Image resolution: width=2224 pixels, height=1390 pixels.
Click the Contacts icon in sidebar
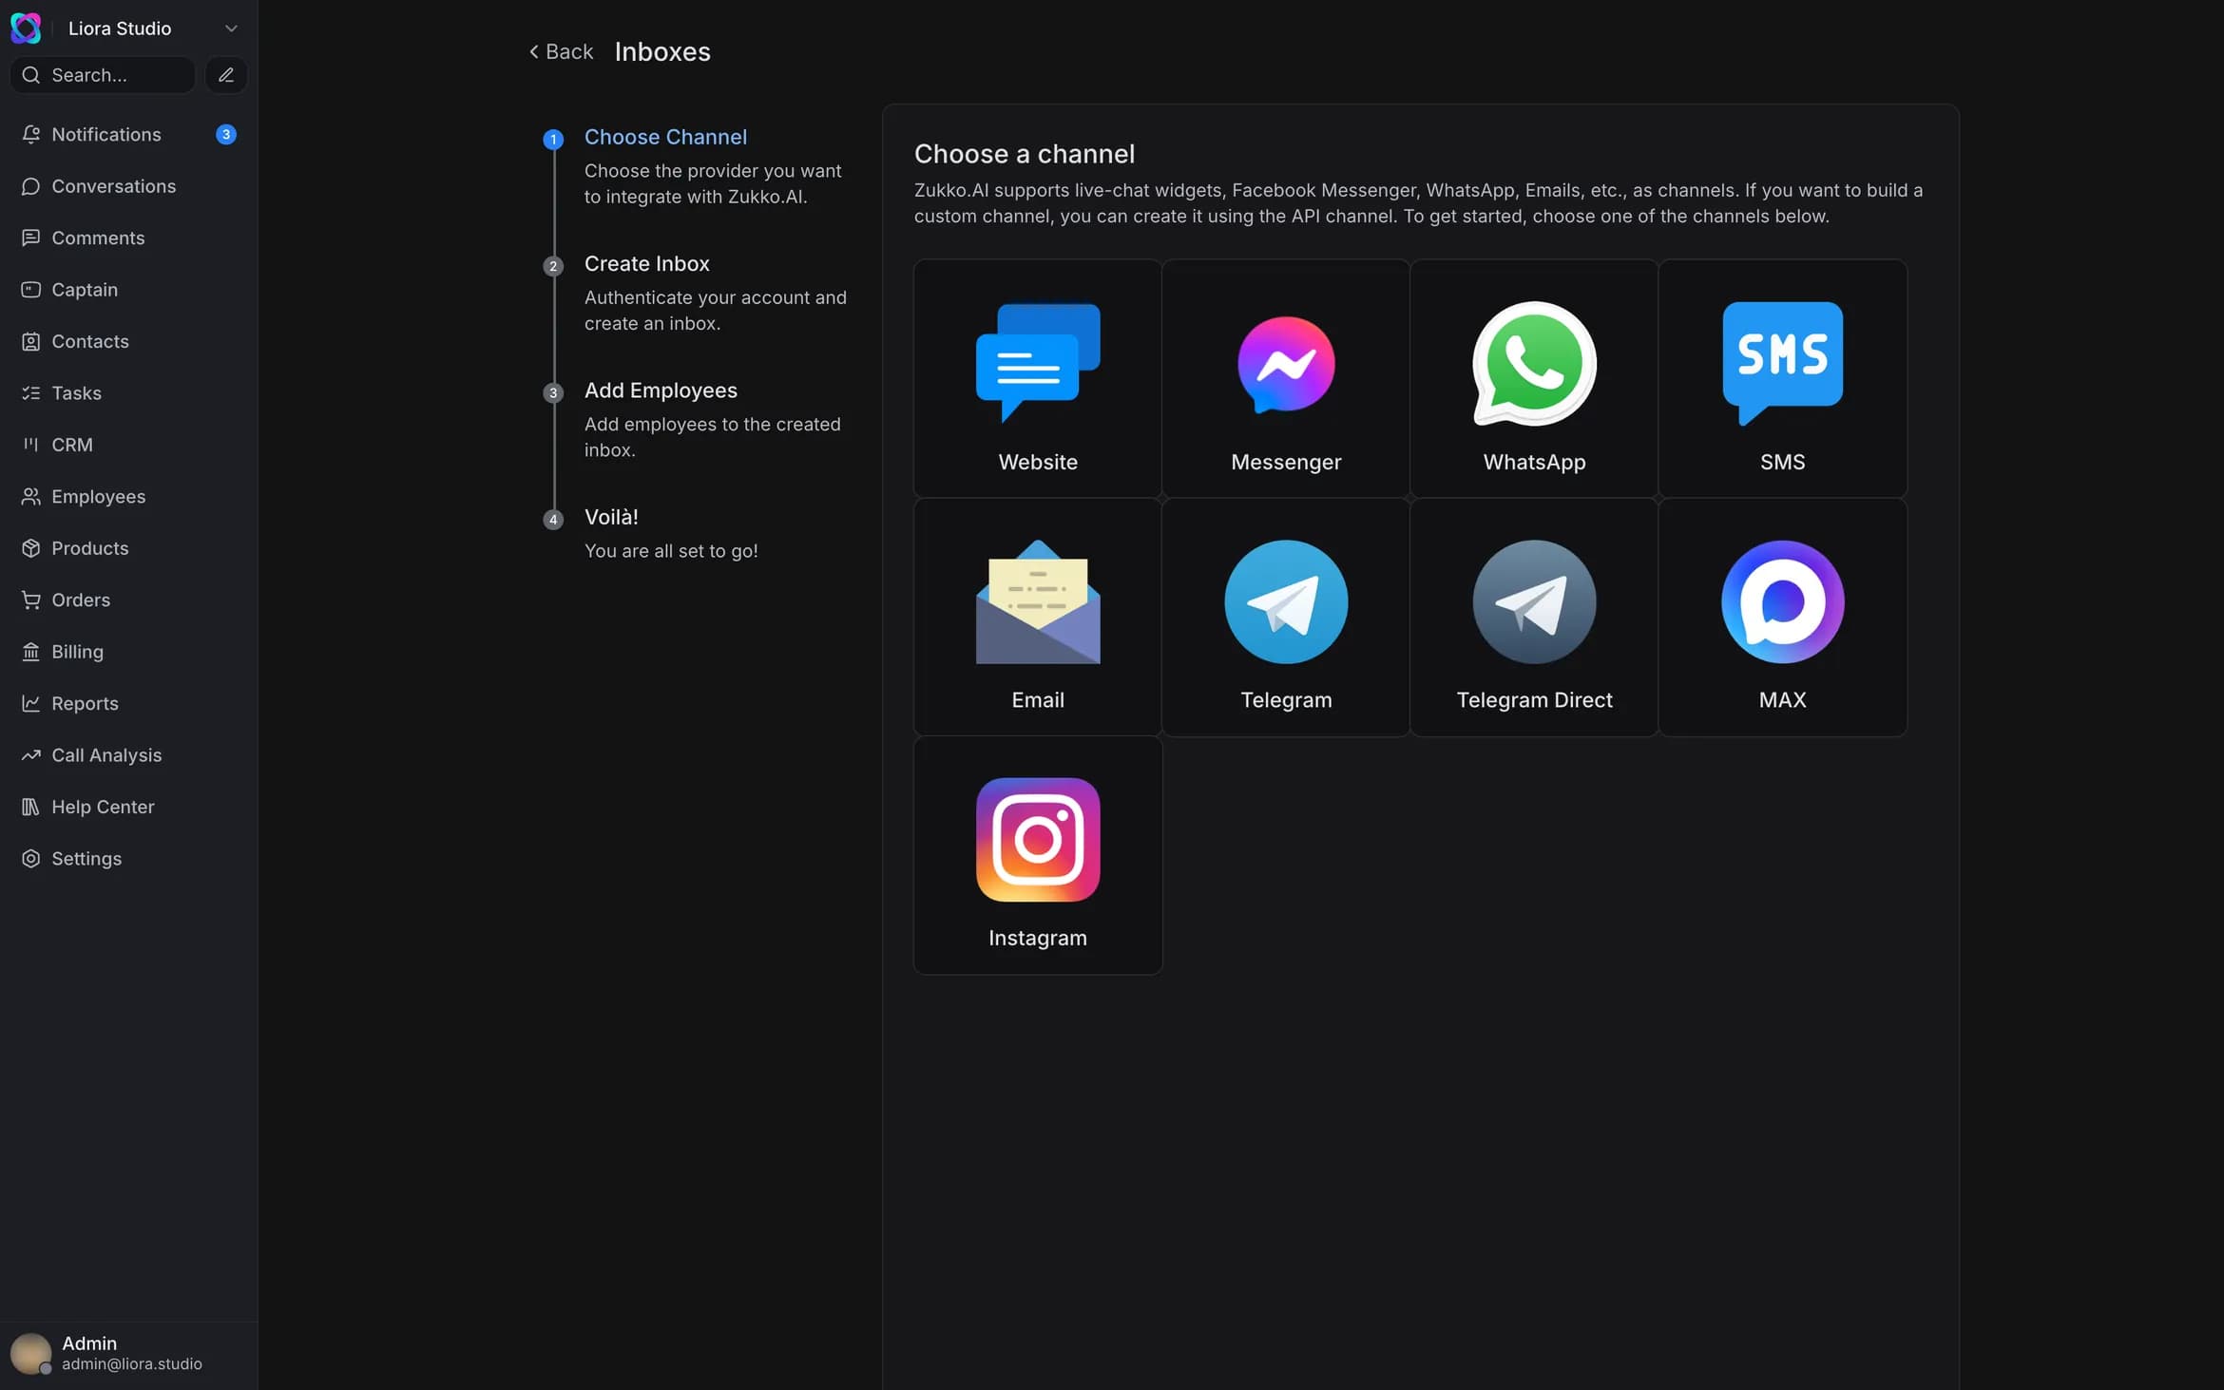[x=31, y=341]
